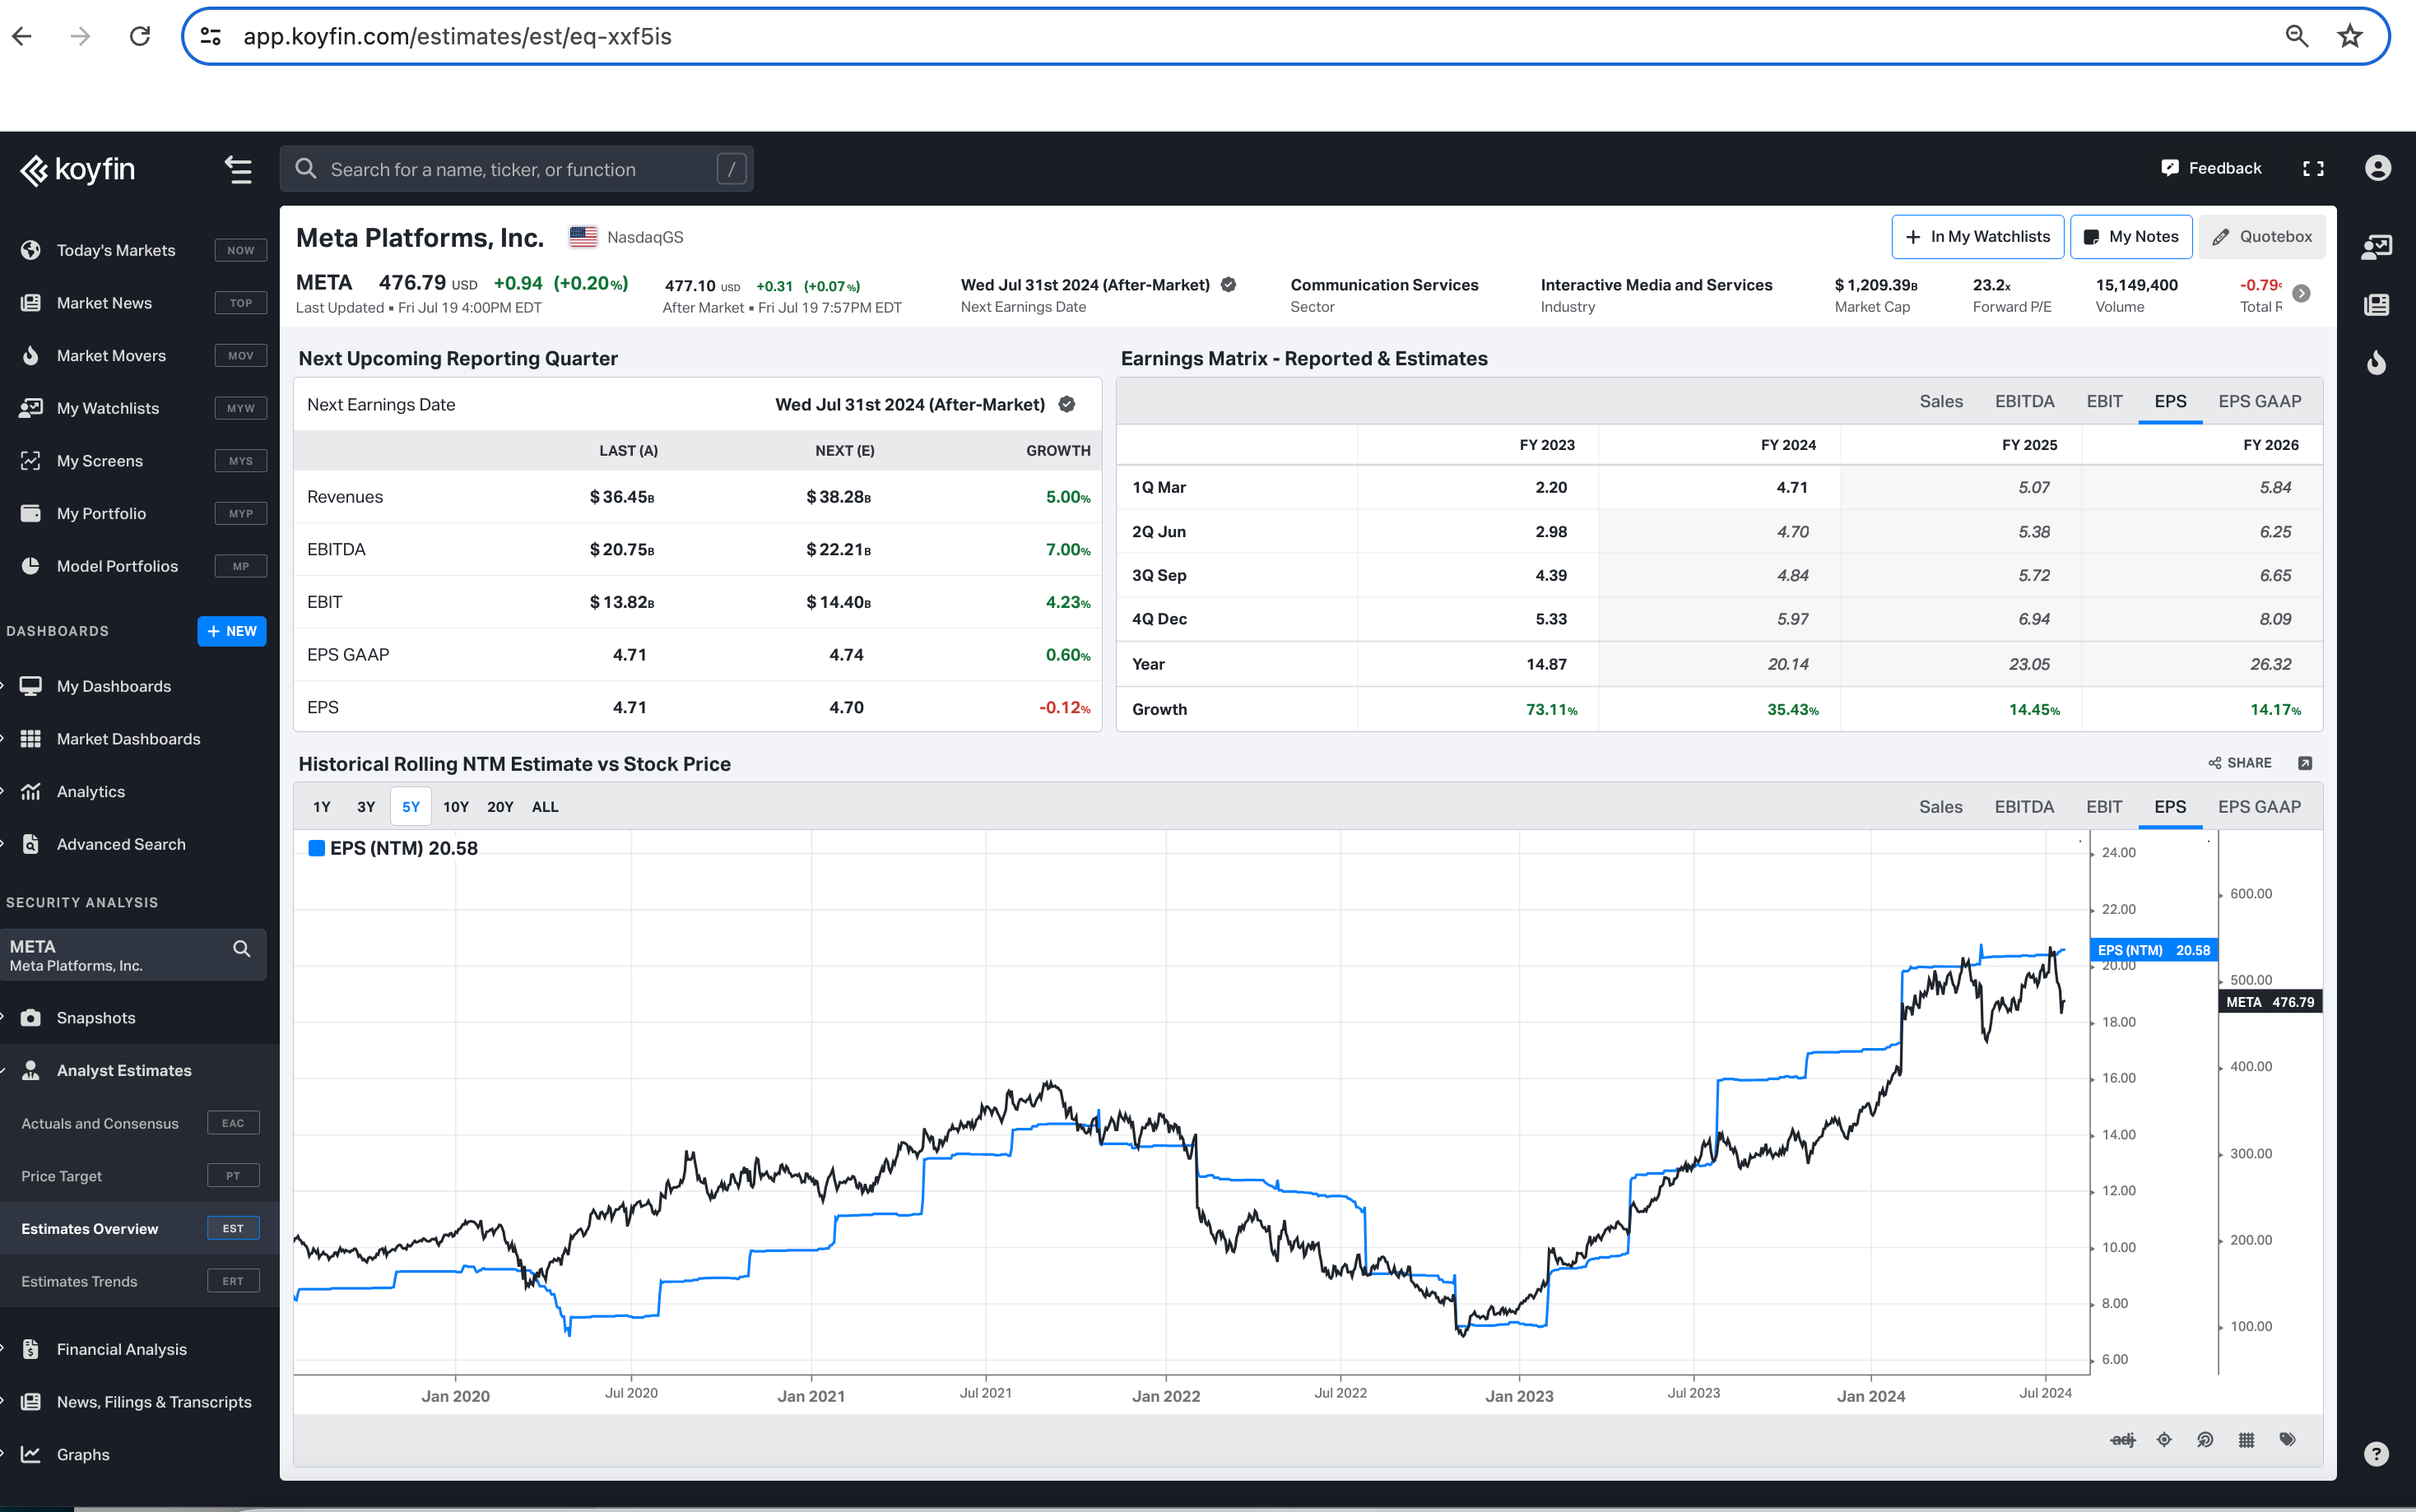Click the META ticker search magnifier
The height and width of the screenshot is (1512, 2416).
[x=241, y=948]
